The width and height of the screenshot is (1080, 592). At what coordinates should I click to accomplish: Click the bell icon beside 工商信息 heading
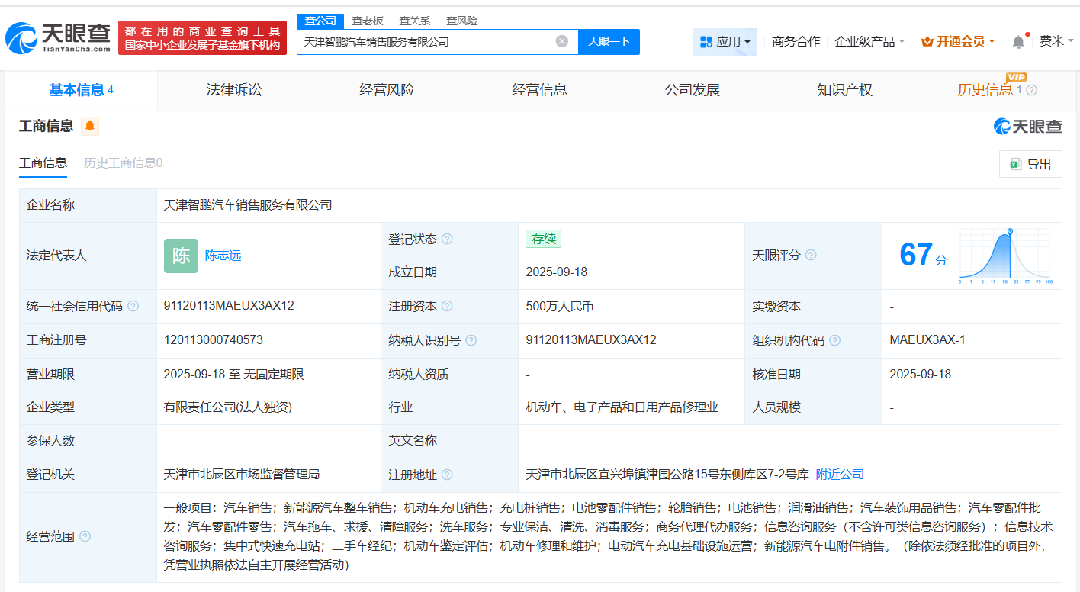(x=90, y=127)
